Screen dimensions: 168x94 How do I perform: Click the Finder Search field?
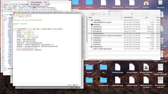tap(148, 14)
